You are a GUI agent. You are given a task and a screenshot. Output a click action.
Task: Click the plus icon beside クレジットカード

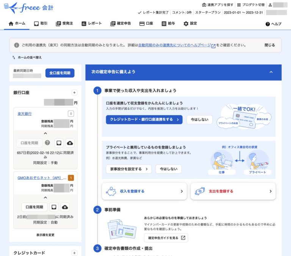click(x=74, y=253)
